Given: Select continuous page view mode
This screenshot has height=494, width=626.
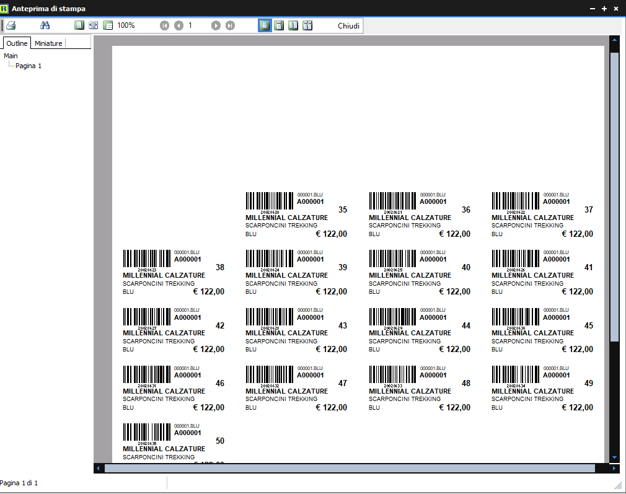Looking at the screenshot, I should pyautogui.click(x=279, y=25).
